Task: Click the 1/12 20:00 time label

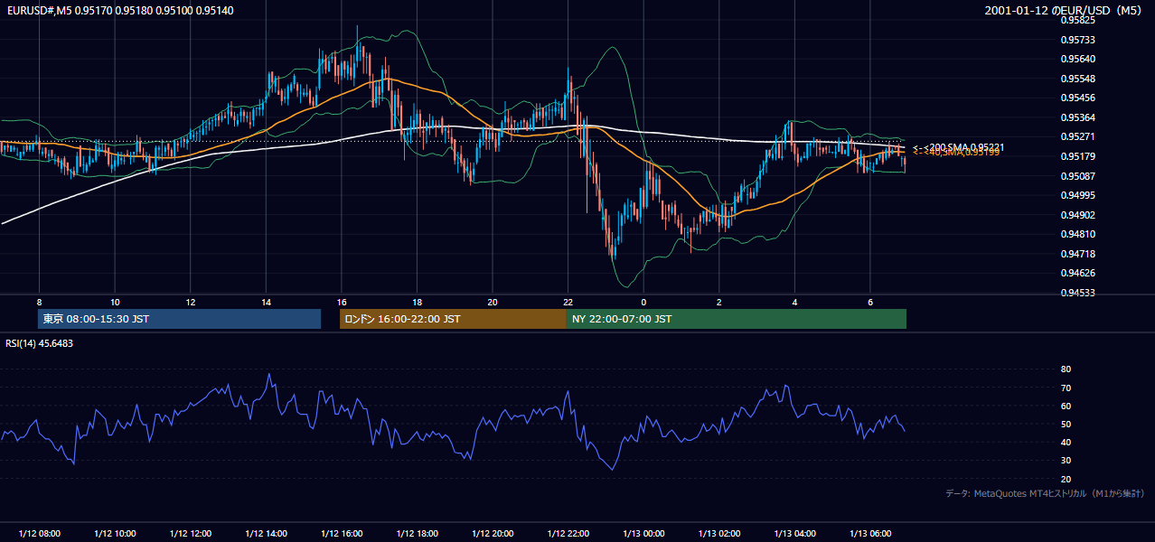Action: click(x=493, y=533)
